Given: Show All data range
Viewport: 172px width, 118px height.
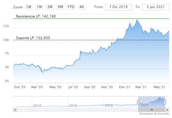Looking at the screenshot, I should click(82, 7).
